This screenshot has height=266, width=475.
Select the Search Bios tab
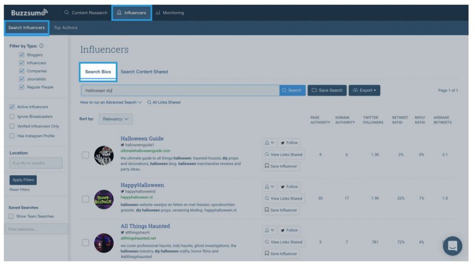[x=98, y=72]
